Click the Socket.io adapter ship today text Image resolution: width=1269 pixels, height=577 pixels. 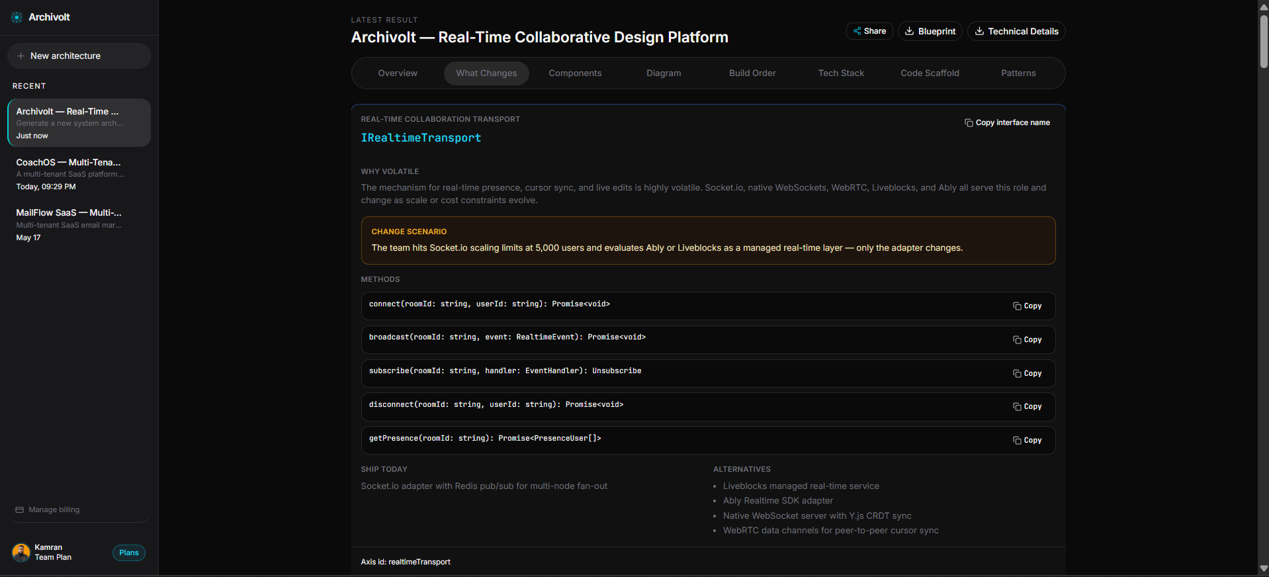coord(484,486)
